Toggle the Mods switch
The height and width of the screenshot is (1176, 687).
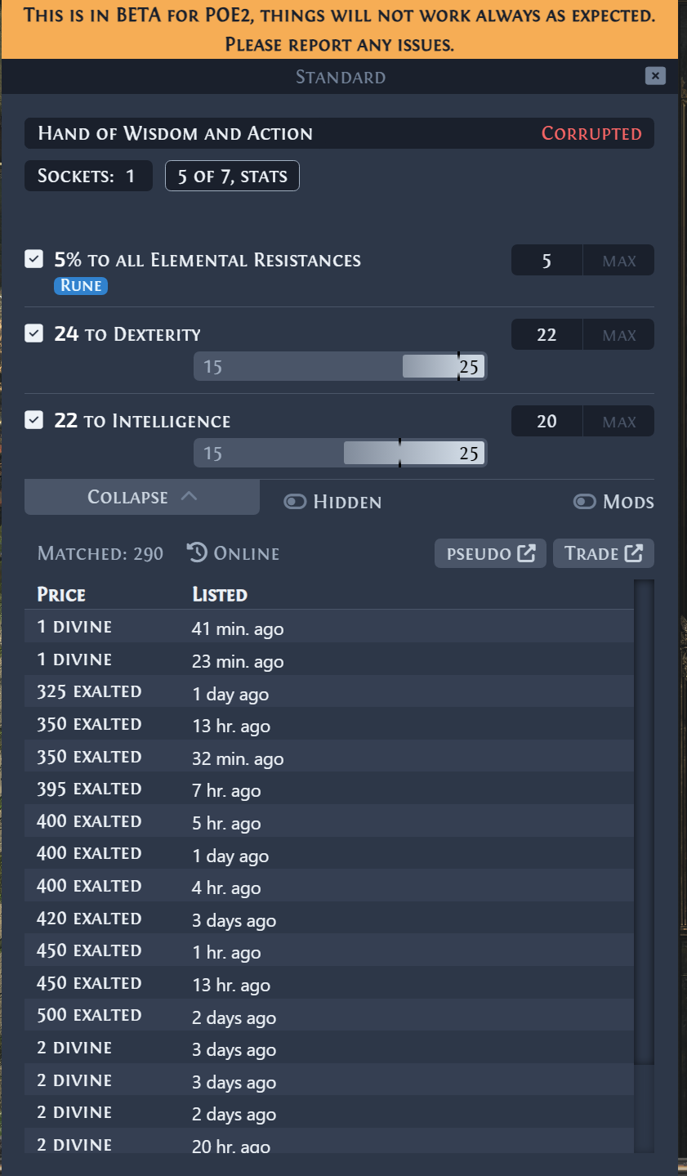tap(585, 502)
